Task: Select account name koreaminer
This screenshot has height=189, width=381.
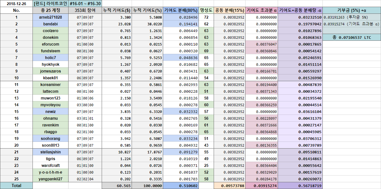Action: click(51, 85)
